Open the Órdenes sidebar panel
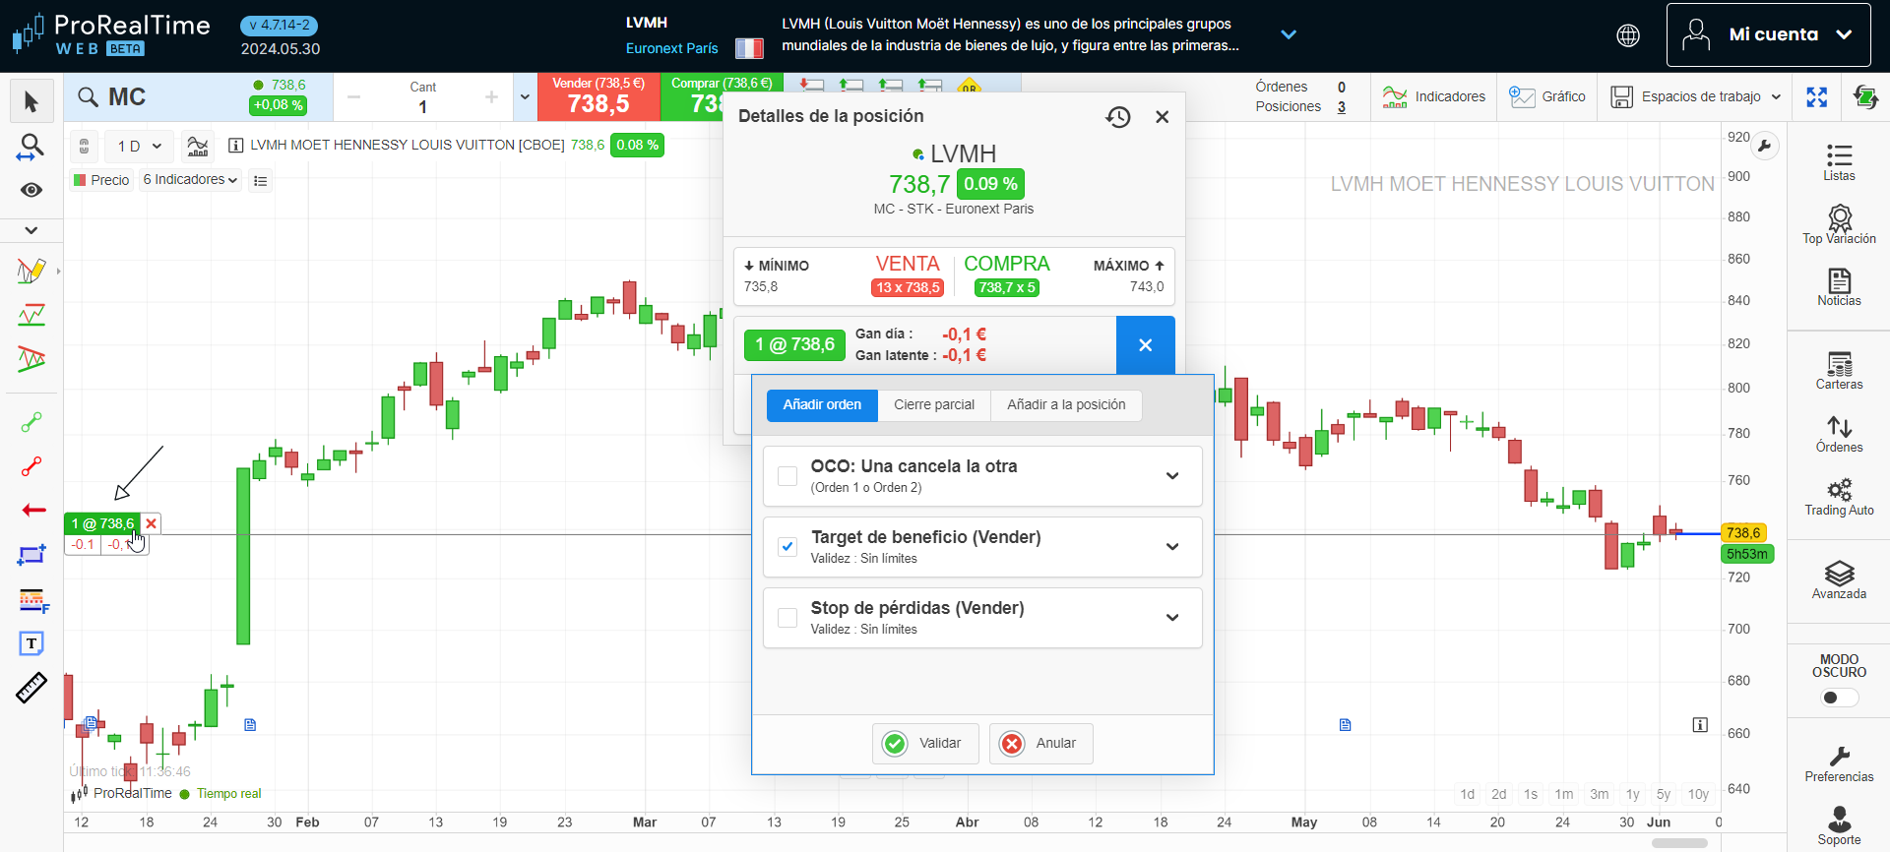This screenshot has width=1890, height=852. coord(1839,434)
